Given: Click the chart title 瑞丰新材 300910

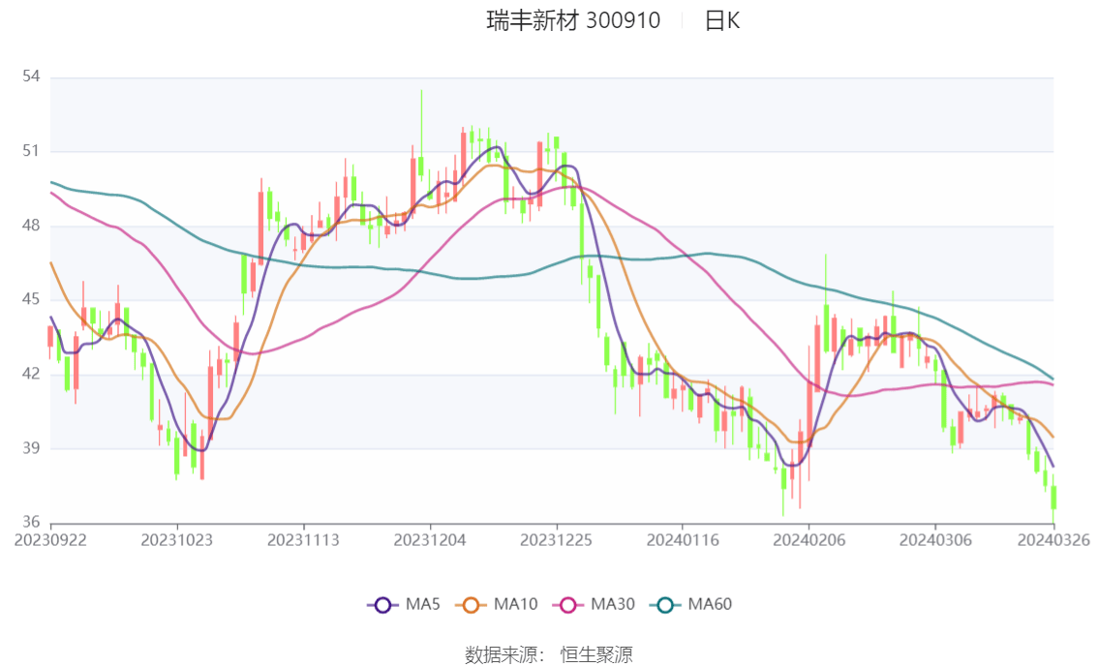Looking at the screenshot, I should click(573, 20).
